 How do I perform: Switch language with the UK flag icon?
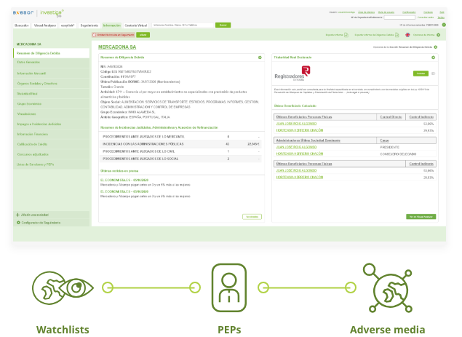pos(407,35)
